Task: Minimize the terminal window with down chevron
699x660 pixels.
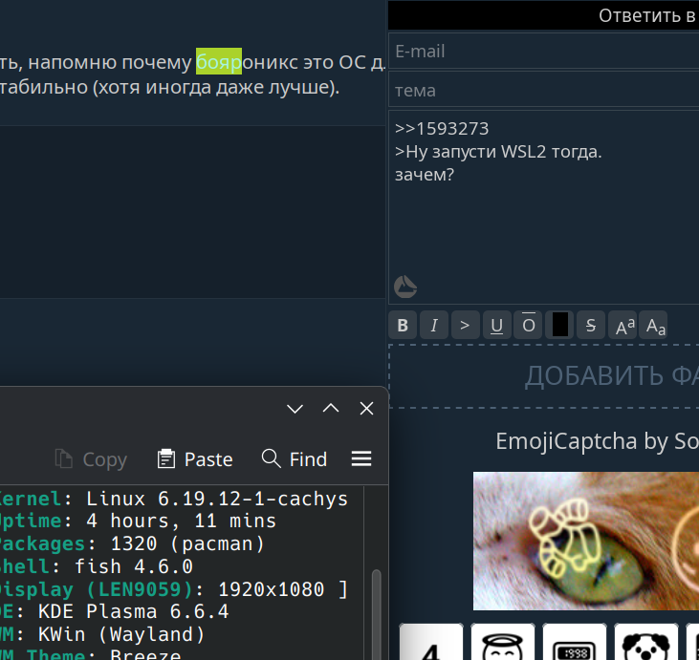Action: point(295,409)
